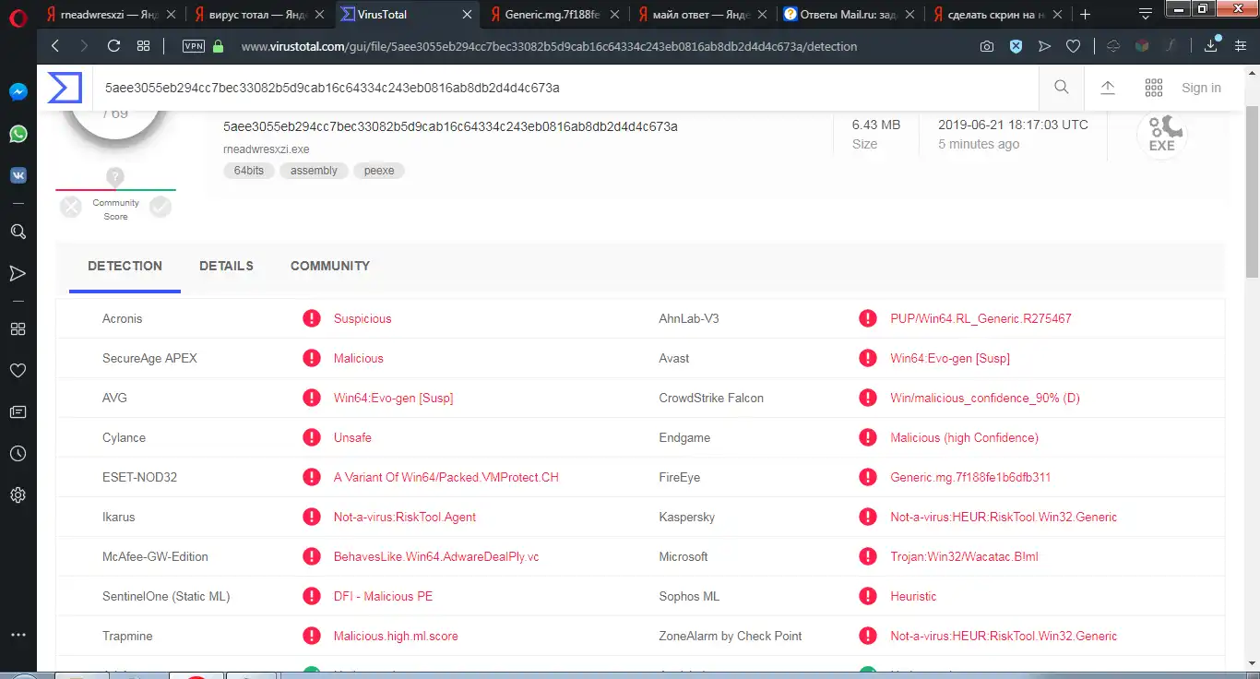Open the tab list menu arrow

click(1146, 15)
